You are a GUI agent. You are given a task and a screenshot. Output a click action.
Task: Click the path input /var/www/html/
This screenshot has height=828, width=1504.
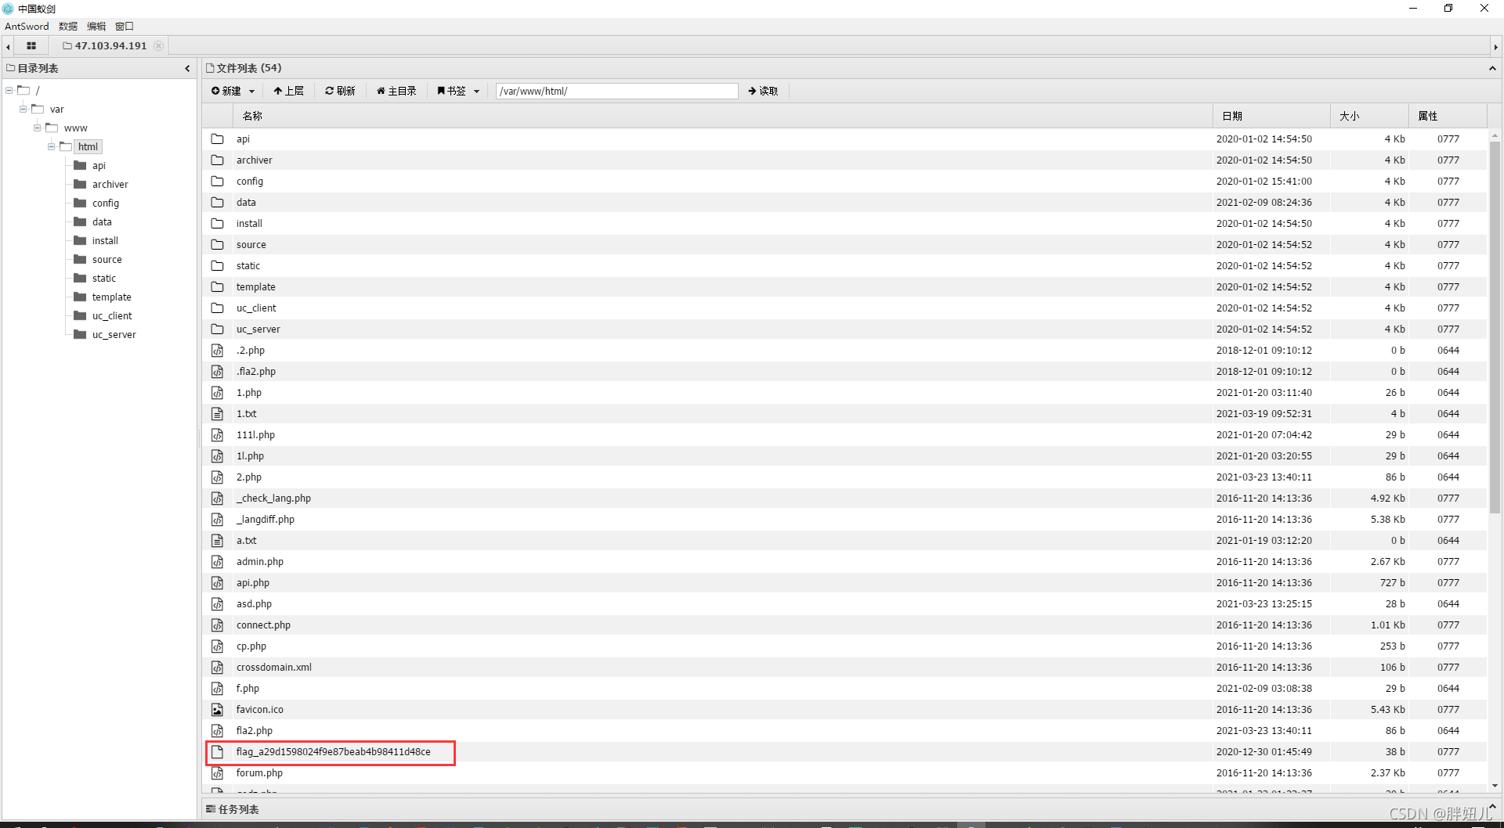tap(616, 91)
